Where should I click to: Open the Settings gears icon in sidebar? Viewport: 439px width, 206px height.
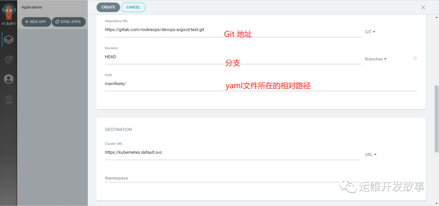[9, 59]
